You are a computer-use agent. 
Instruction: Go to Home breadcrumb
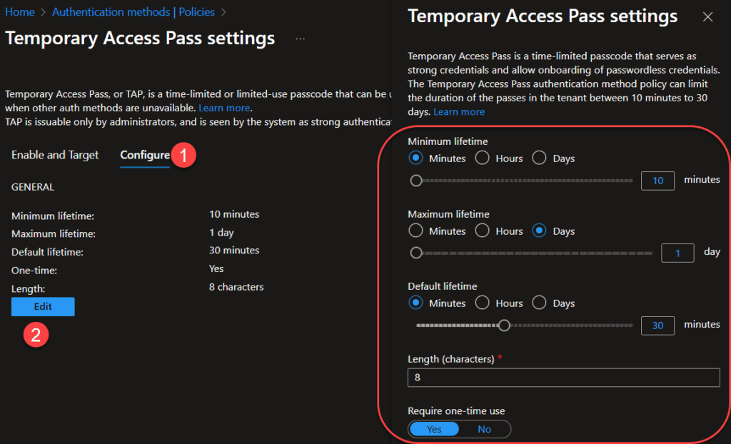(19, 12)
